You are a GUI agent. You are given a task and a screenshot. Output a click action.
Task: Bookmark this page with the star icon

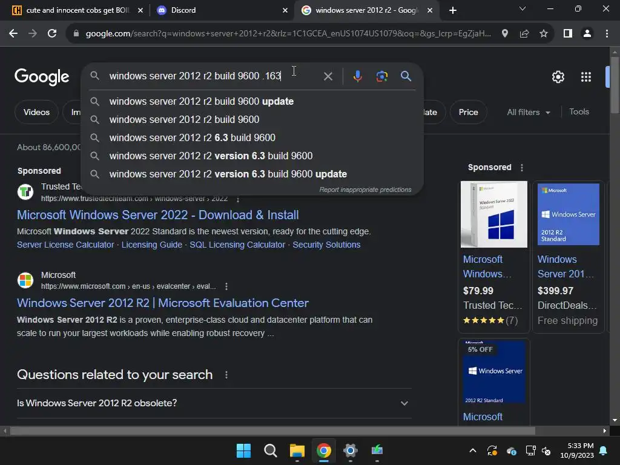544,34
